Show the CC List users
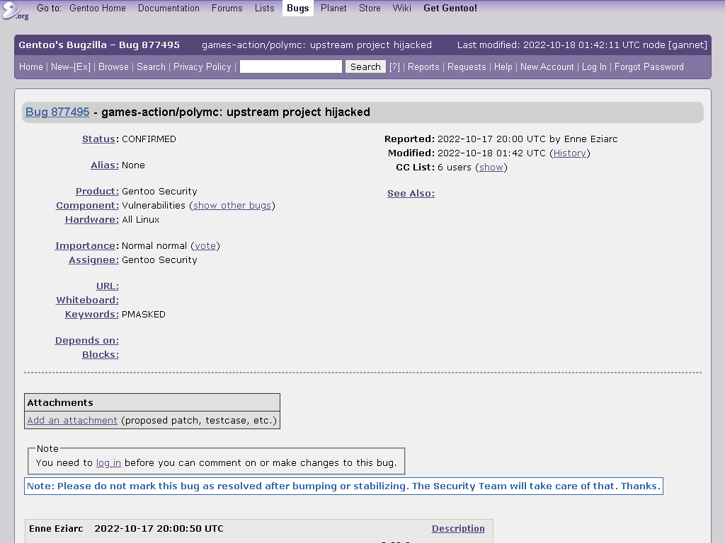Screen dimensions: 725x543 point(491,167)
